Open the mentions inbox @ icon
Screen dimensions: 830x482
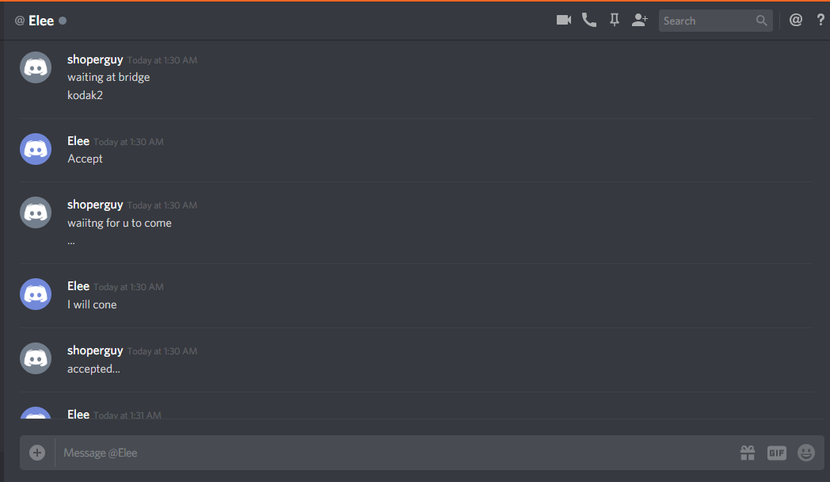(796, 20)
